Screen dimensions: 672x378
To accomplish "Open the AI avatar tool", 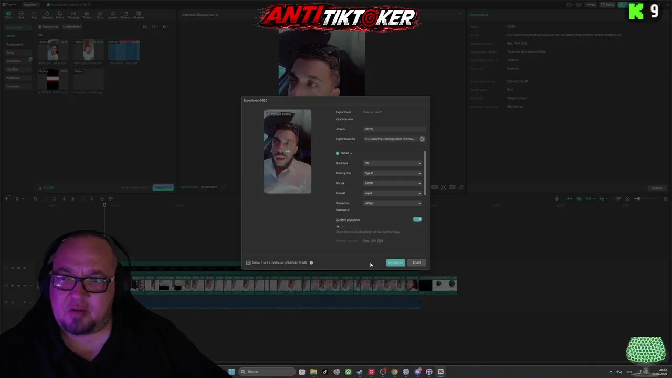I will point(139,15).
